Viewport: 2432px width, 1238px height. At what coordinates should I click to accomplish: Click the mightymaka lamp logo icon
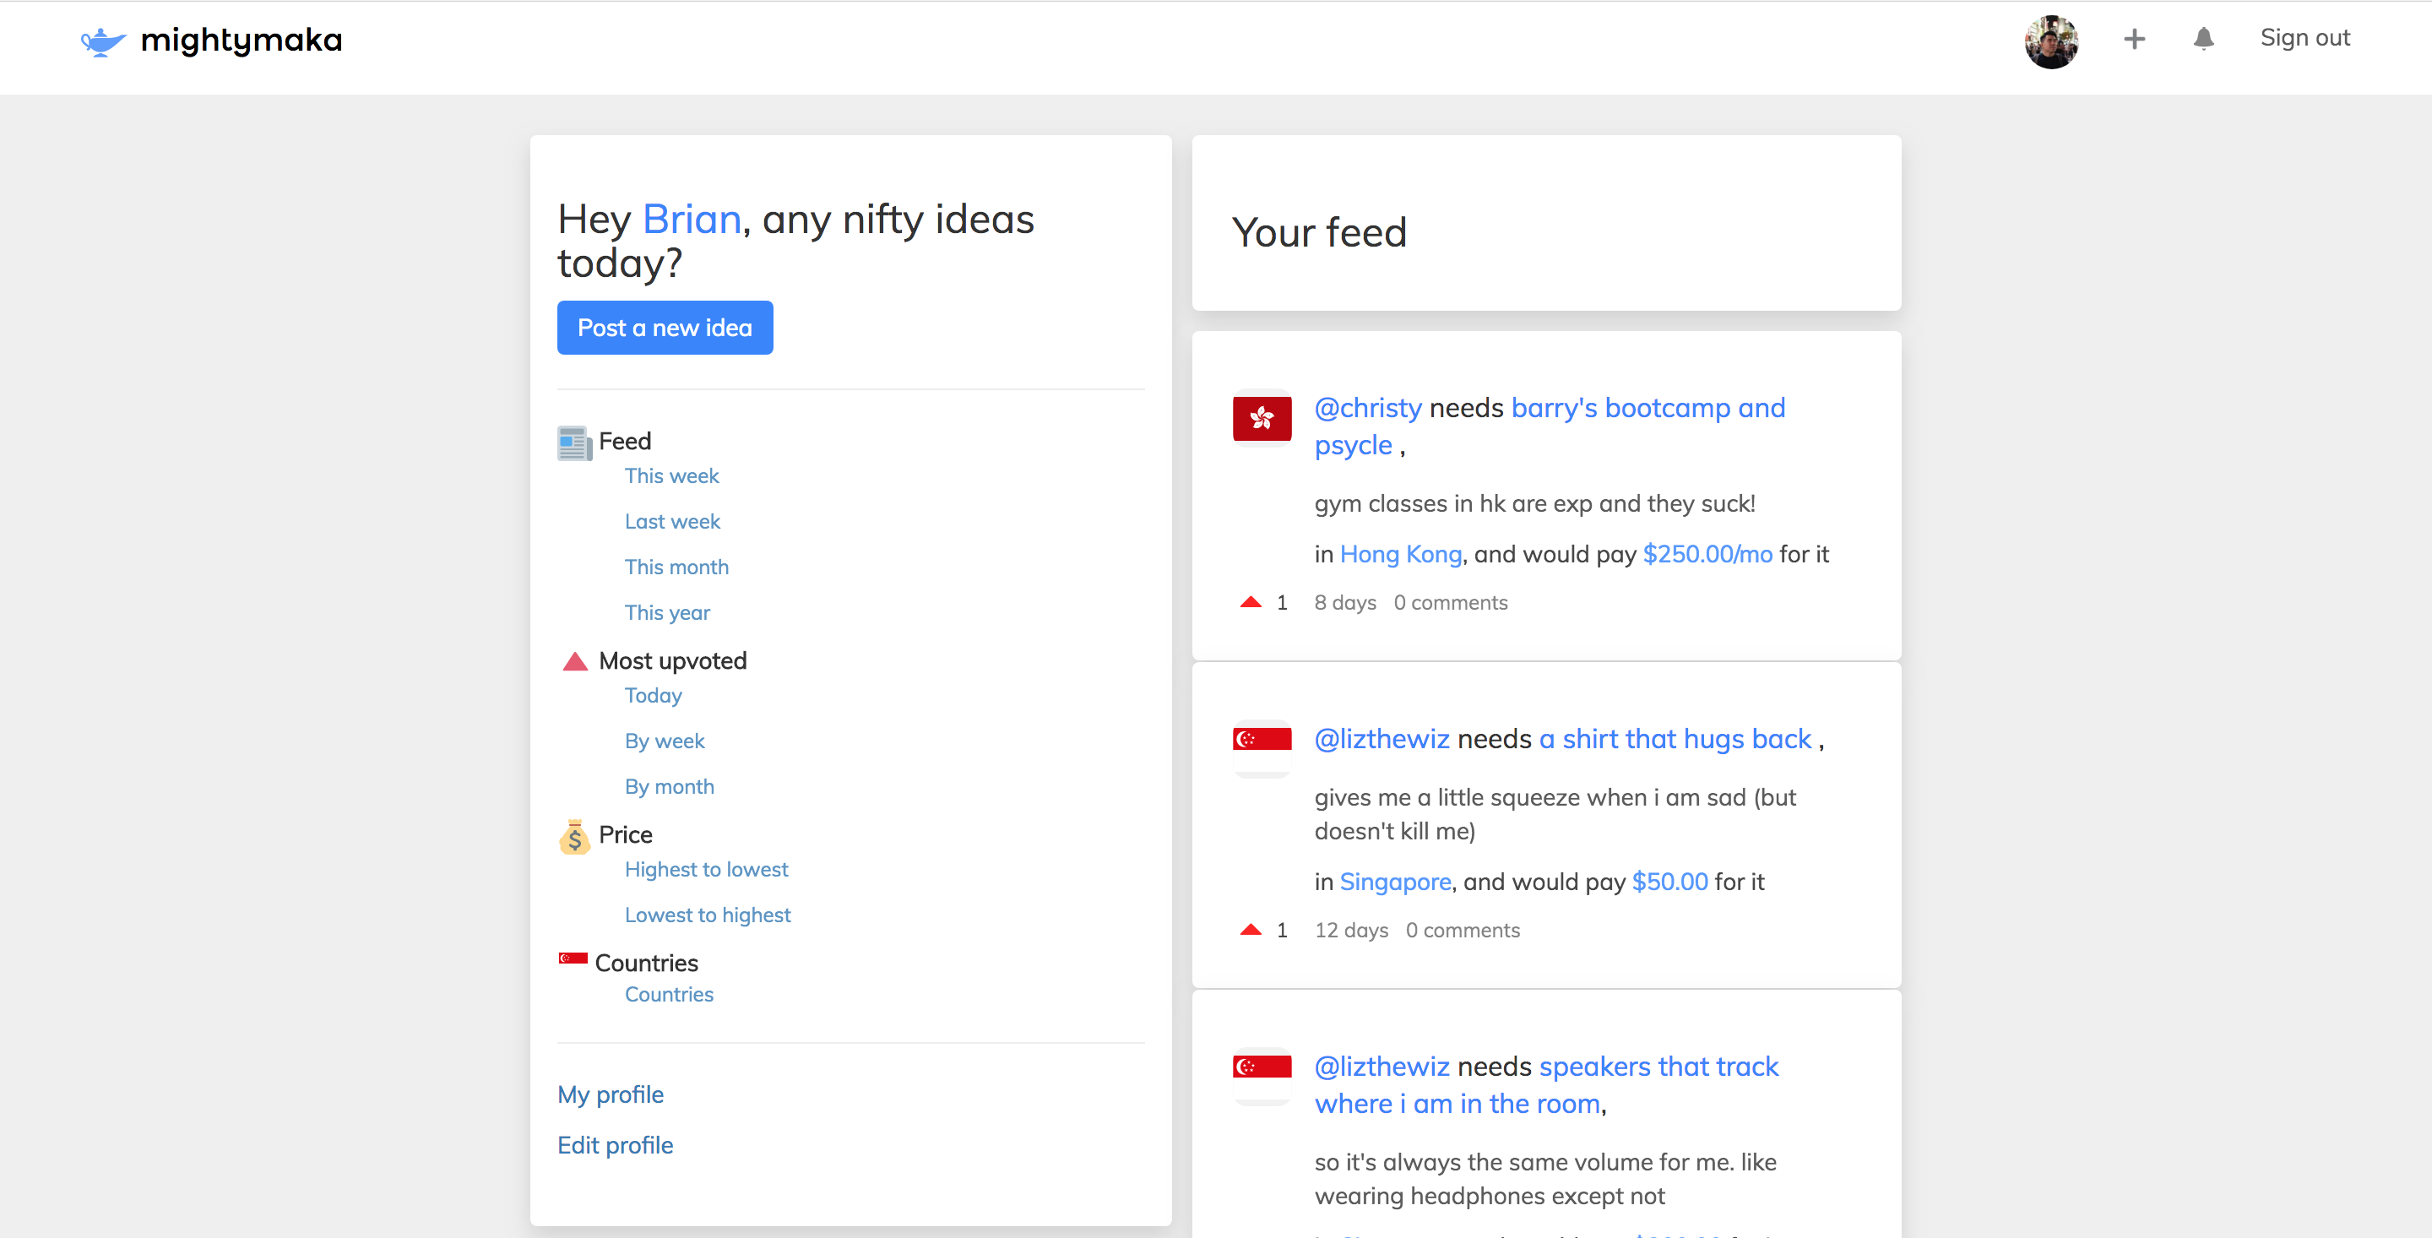tap(103, 41)
